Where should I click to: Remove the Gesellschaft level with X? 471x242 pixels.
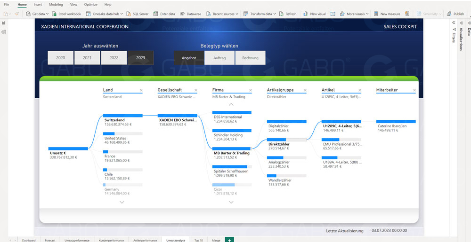(x=196, y=90)
